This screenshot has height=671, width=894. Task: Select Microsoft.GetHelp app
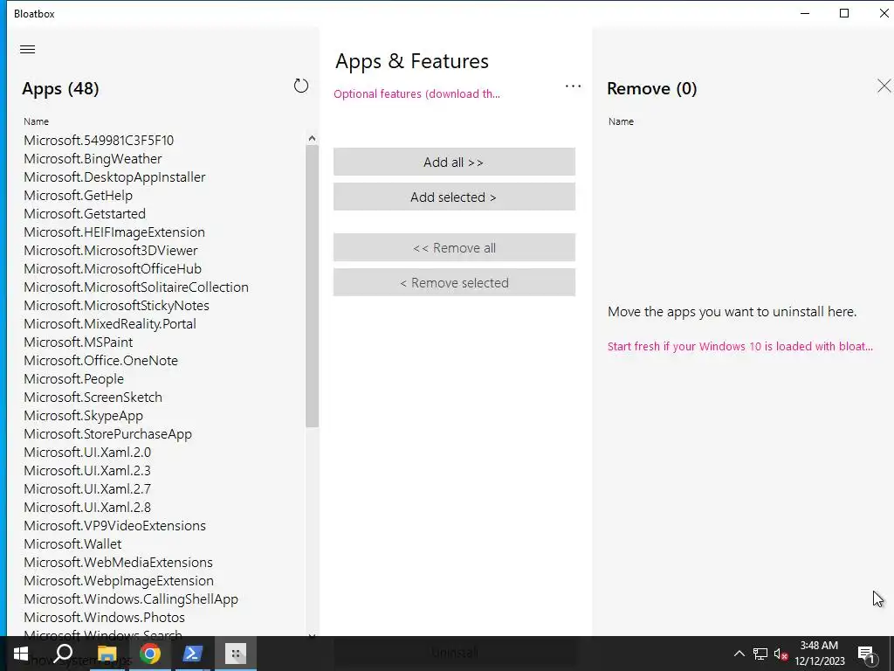78,195
